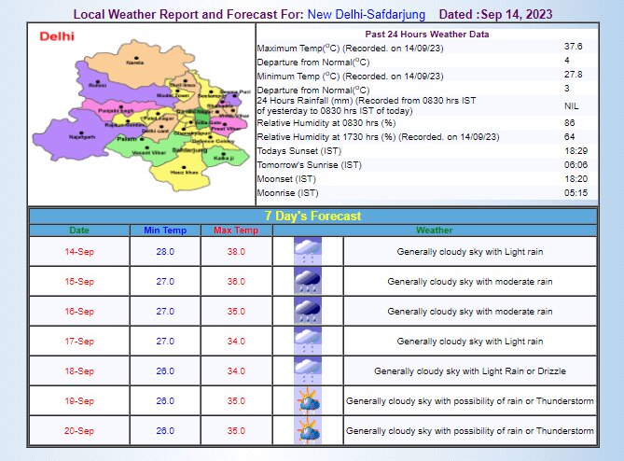The image size is (624, 461).
Task: Click the 14-Sep light rain weather icon
Action: 308,251
